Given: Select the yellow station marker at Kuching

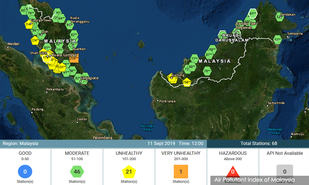Looking at the screenshot, I should pos(171,77).
